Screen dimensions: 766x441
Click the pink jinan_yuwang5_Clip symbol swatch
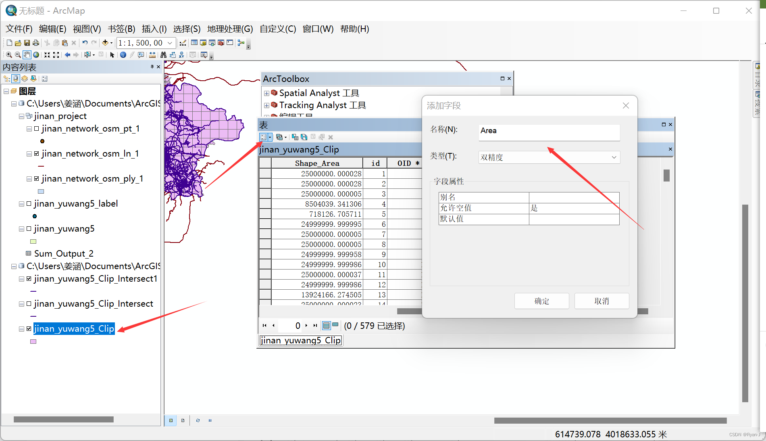[33, 341]
